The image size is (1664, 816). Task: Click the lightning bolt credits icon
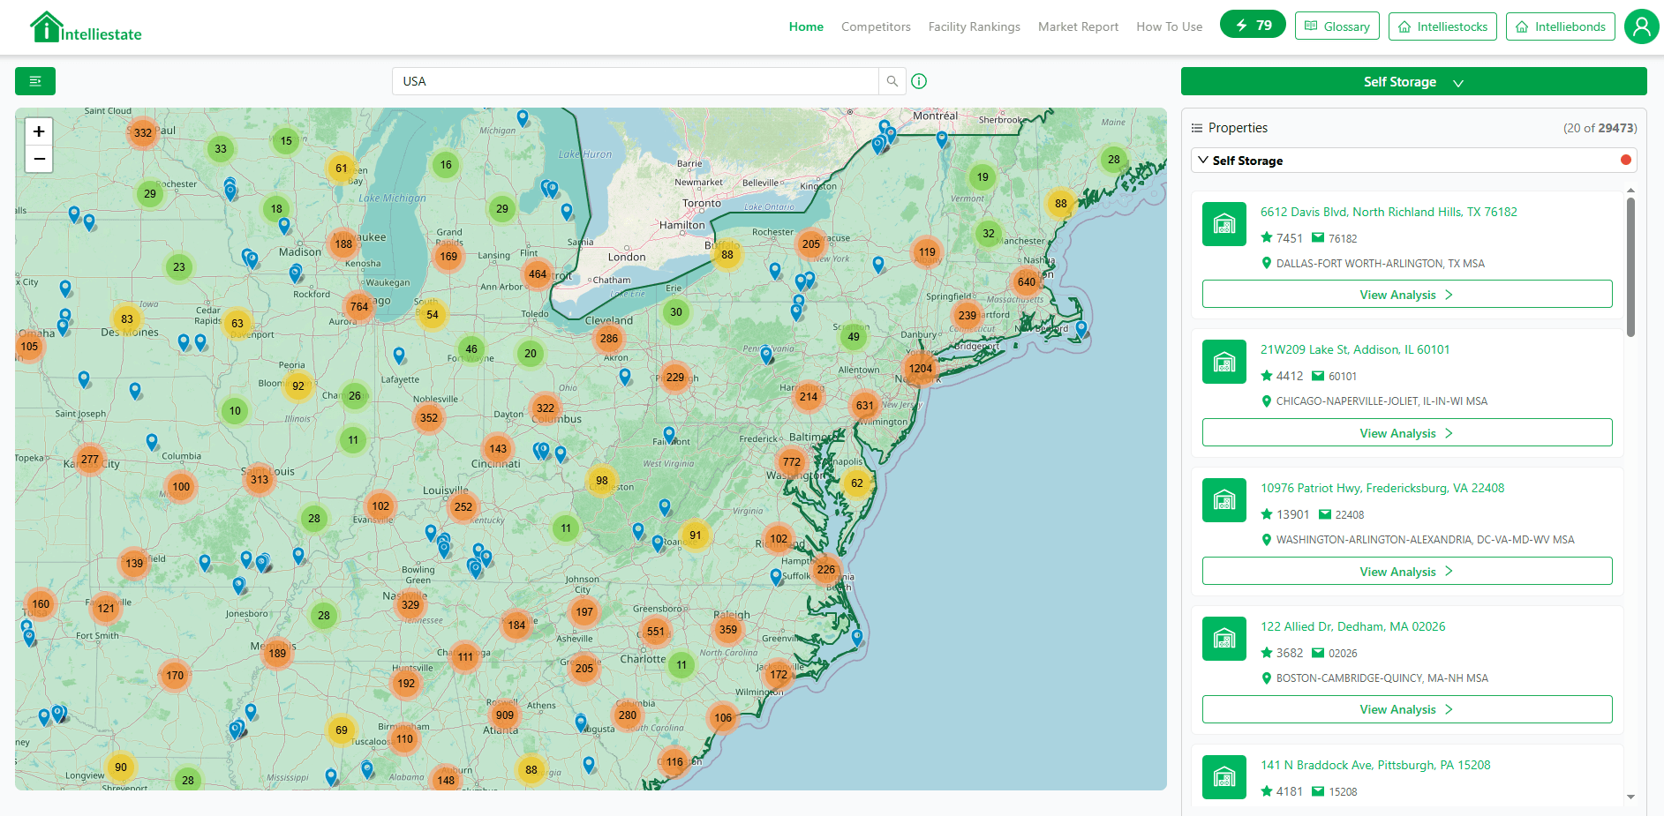click(1240, 25)
